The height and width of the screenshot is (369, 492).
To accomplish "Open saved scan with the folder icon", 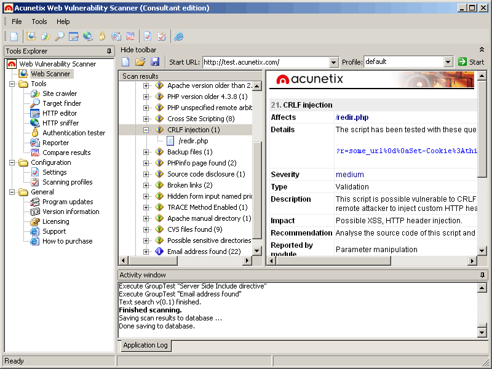I will coord(140,62).
